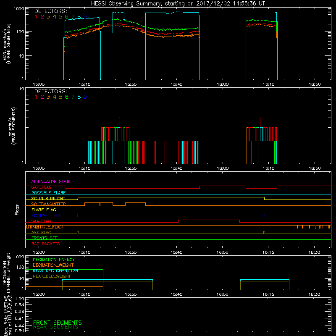Click the ECLIPSE_FLAG label
This screenshot has width=336, height=336.
tap(46, 215)
